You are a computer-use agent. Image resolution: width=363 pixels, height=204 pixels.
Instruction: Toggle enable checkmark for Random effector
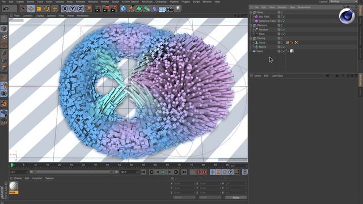pos(284,29)
